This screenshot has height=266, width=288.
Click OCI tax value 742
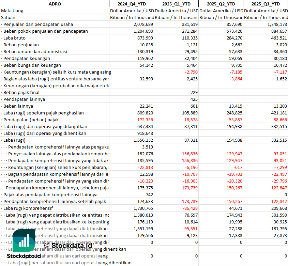click(x=150, y=194)
